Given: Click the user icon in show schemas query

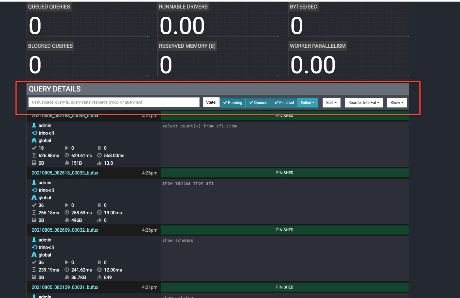Looking at the screenshot, I should coord(34,240).
